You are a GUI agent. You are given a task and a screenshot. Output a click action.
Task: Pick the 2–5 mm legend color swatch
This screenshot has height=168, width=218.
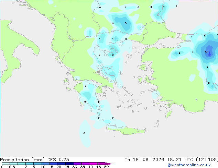[x=30, y=164]
